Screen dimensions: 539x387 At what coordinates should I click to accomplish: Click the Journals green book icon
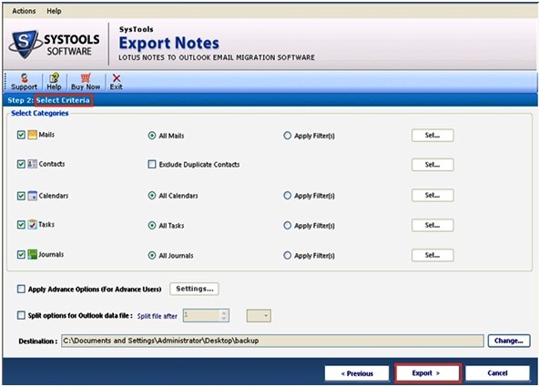pyautogui.click(x=32, y=254)
